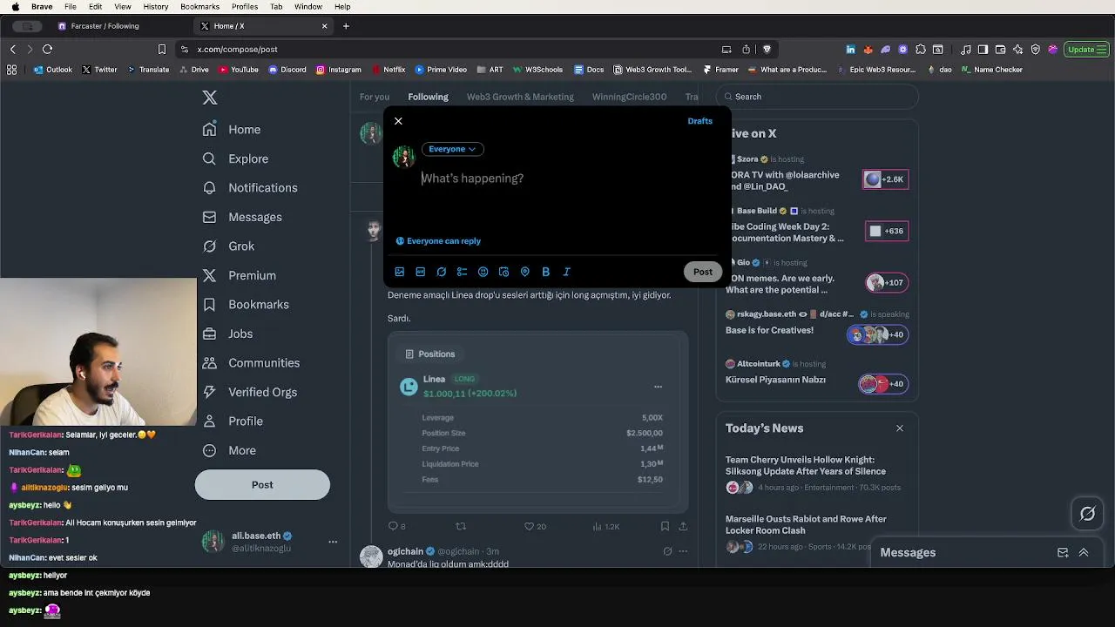Close the compose post dialog
Screen dimensions: 1115x627
398,121
